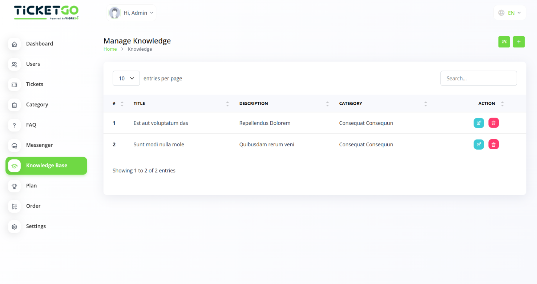The width and height of the screenshot is (537, 284).
Task: Click the Search input field
Action: click(x=478, y=78)
